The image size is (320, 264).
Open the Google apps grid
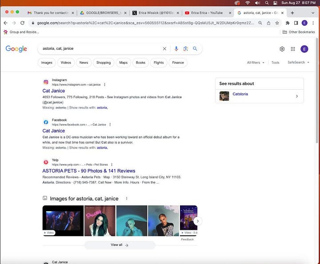click(293, 49)
